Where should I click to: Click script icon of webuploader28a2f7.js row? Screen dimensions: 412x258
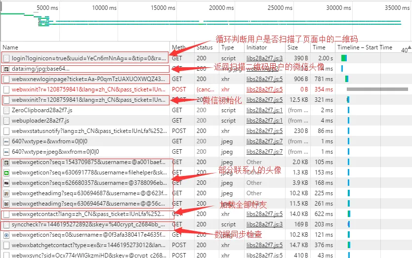pos(6,121)
